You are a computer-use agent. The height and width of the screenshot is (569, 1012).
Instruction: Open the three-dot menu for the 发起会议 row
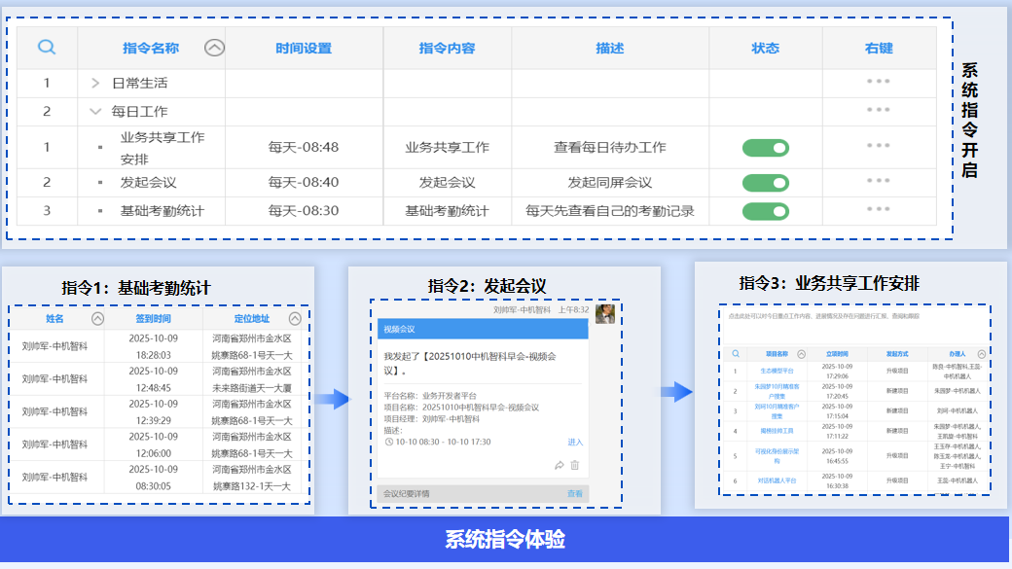click(879, 182)
